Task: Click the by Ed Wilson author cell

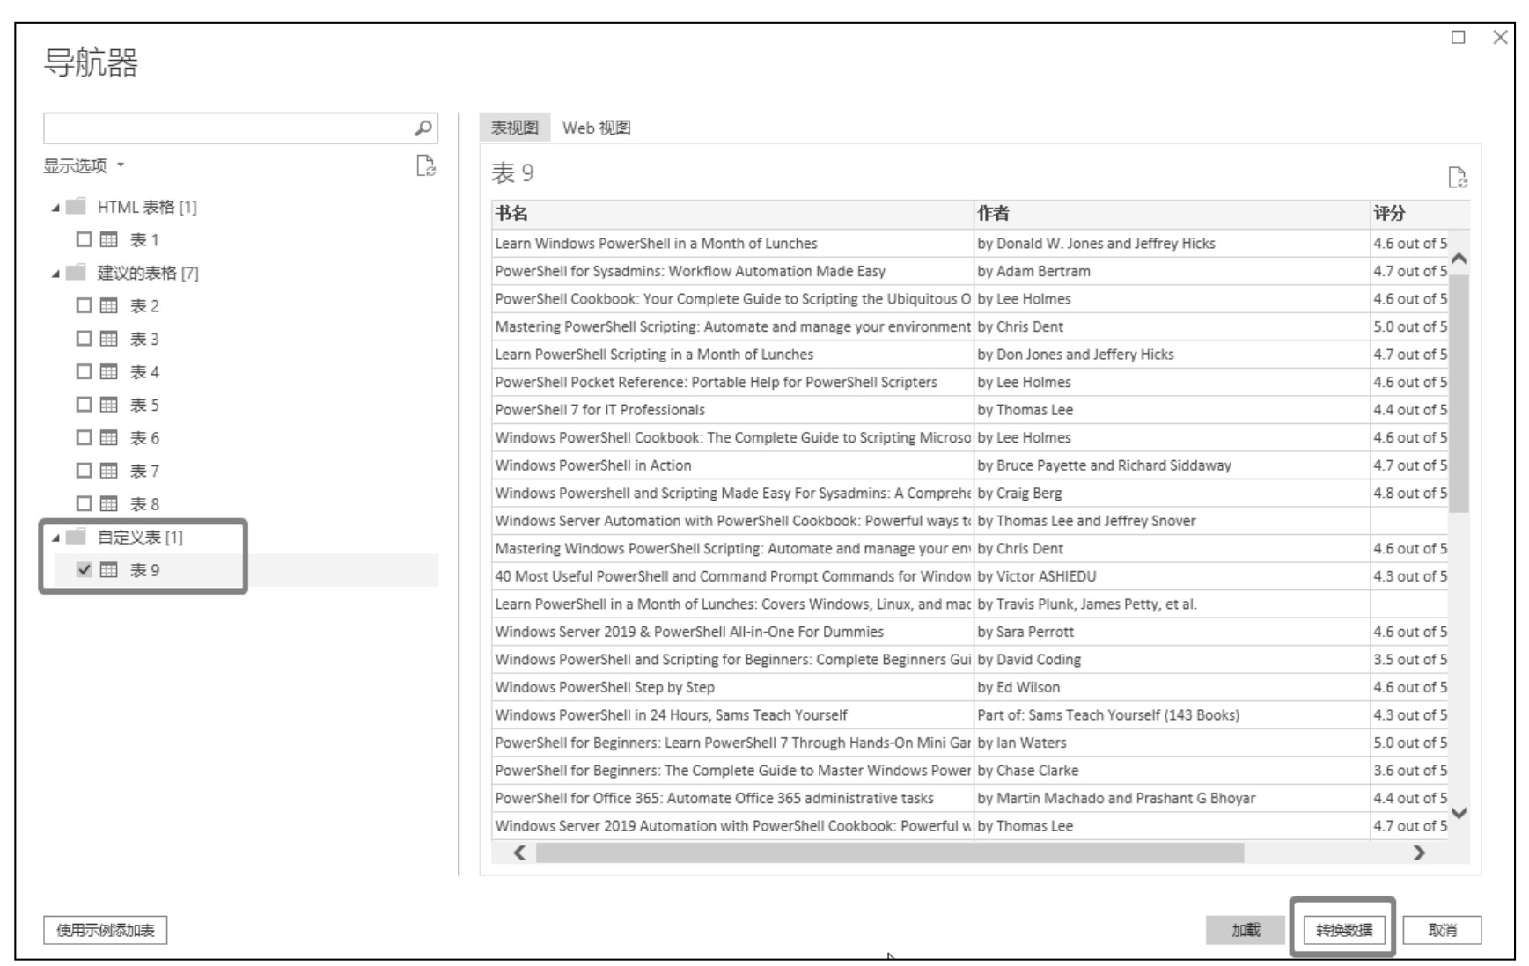Action: coord(1172,687)
